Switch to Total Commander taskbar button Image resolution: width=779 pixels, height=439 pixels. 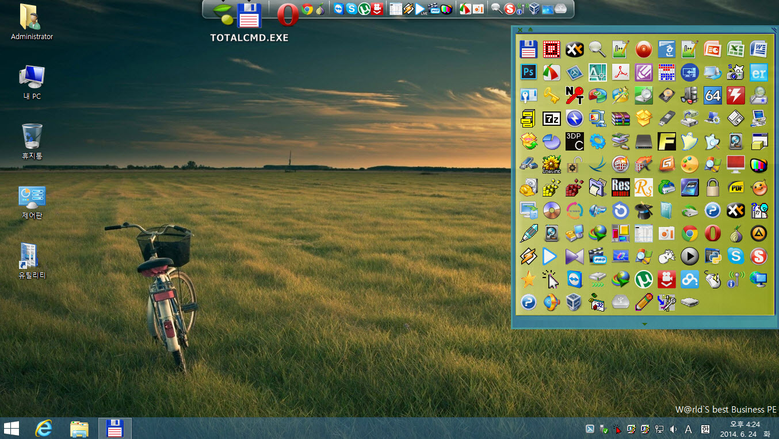tap(115, 428)
